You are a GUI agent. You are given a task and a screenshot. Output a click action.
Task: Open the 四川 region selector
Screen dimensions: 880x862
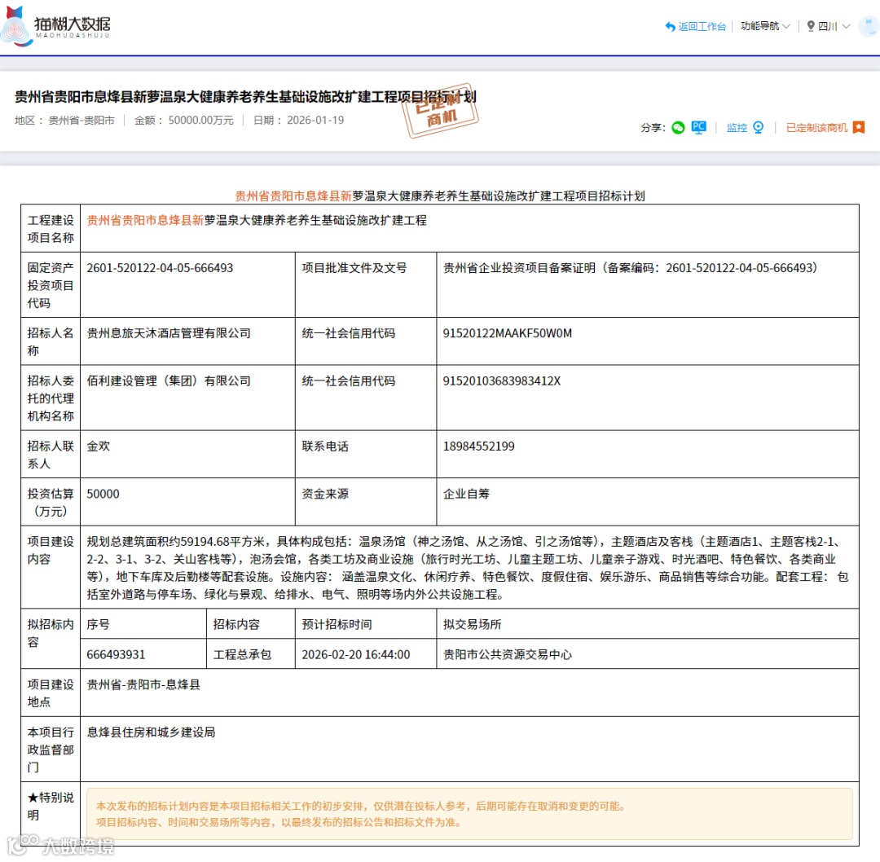pos(833,26)
